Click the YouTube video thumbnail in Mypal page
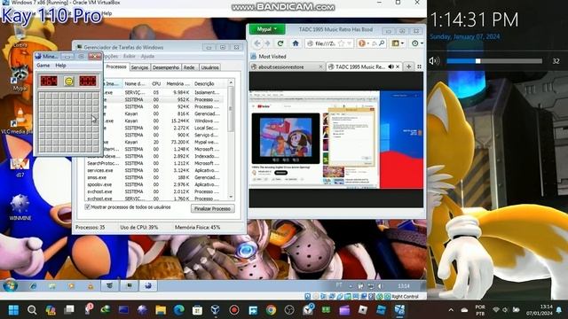The width and height of the screenshot is (568, 319). [286, 138]
